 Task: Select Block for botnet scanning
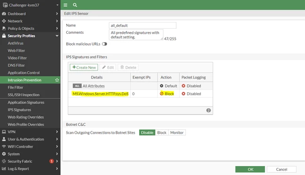coord(162,132)
